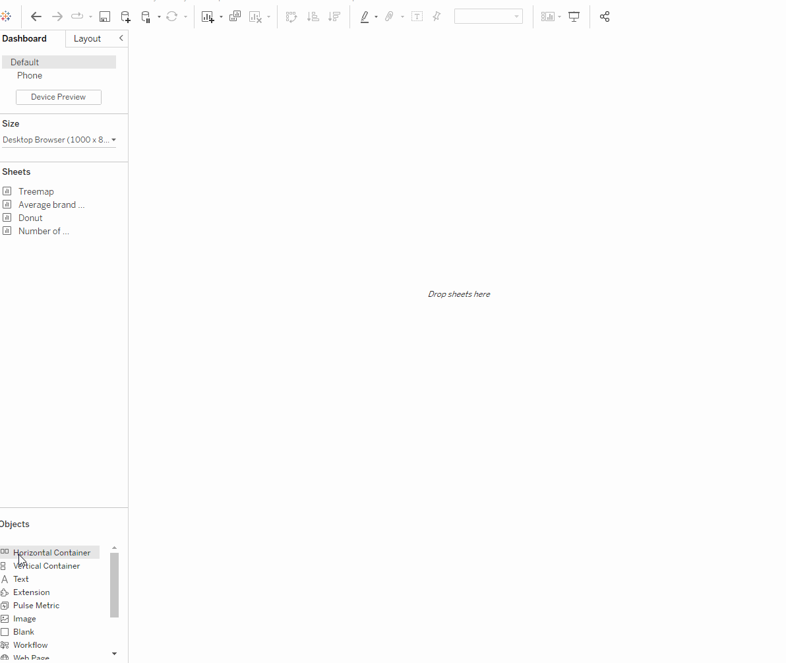This screenshot has height=663, width=786.
Task: Open the Tableau start page logo icon
Action: coord(6,16)
